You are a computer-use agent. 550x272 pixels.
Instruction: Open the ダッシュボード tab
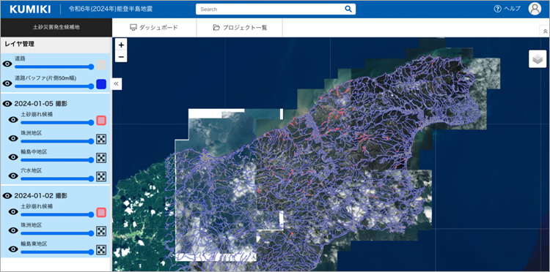click(x=154, y=28)
